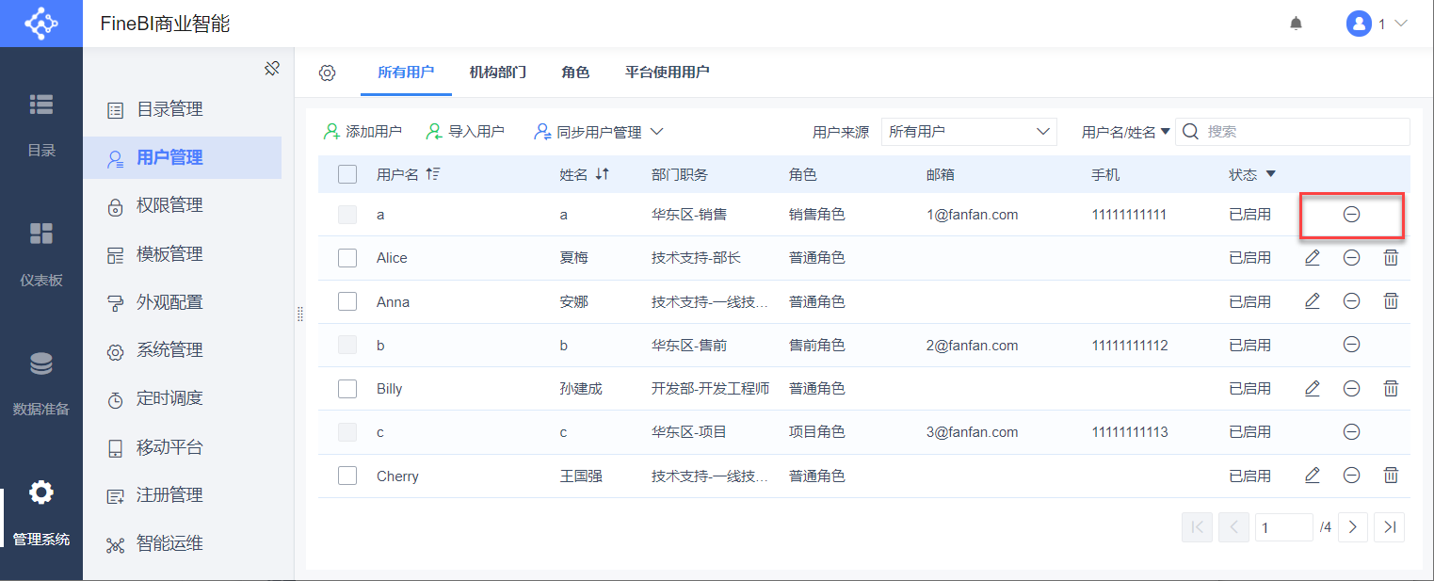The width and height of the screenshot is (1434, 581).
Task: Click the 导入用户 button
Action: (x=465, y=132)
